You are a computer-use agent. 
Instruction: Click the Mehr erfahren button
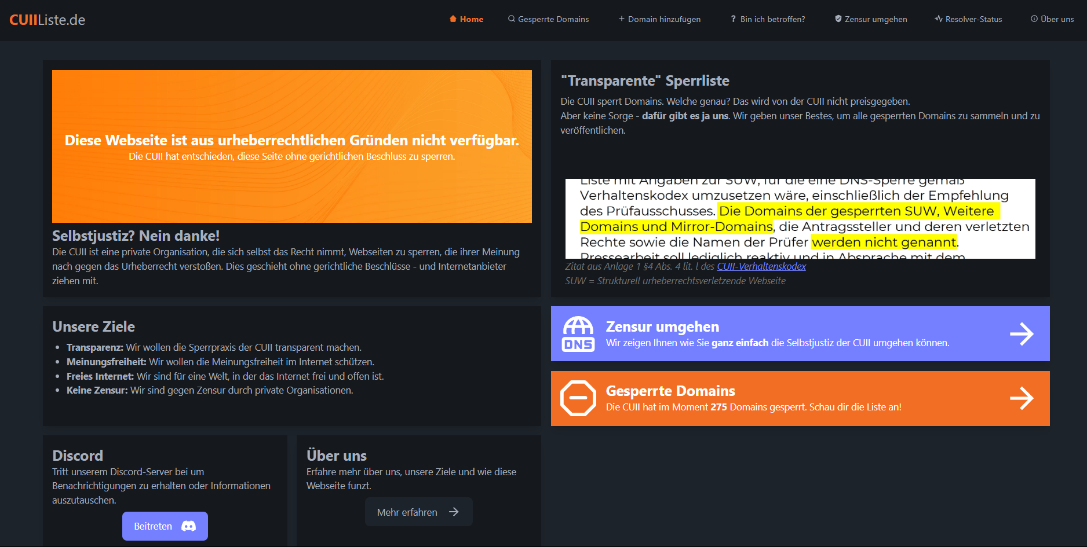(418, 512)
